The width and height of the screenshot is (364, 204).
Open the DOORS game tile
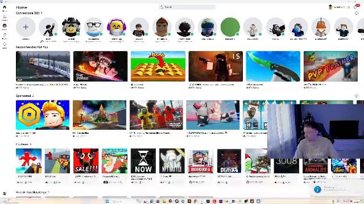229,161
